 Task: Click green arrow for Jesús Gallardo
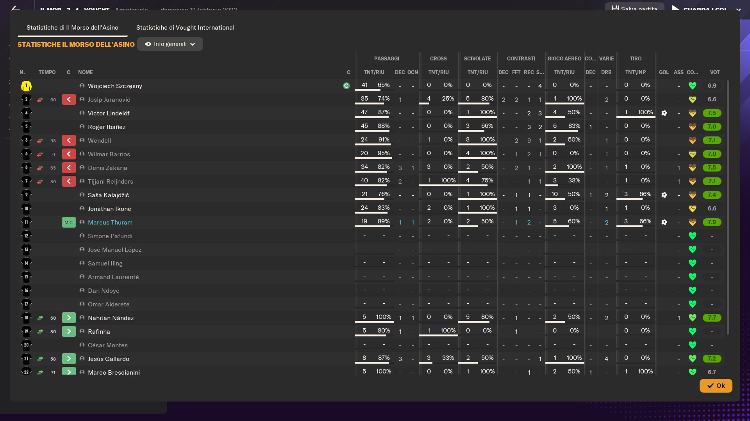point(69,359)
